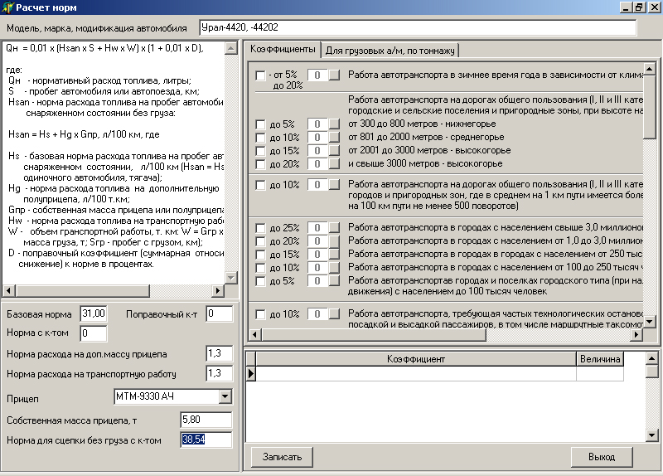Click the 'Величина' column header in grid

coord(599,359)
